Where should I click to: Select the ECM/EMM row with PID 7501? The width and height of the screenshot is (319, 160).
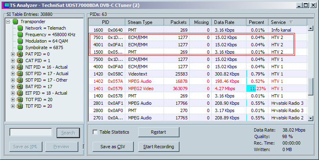(x=198, y=37)
